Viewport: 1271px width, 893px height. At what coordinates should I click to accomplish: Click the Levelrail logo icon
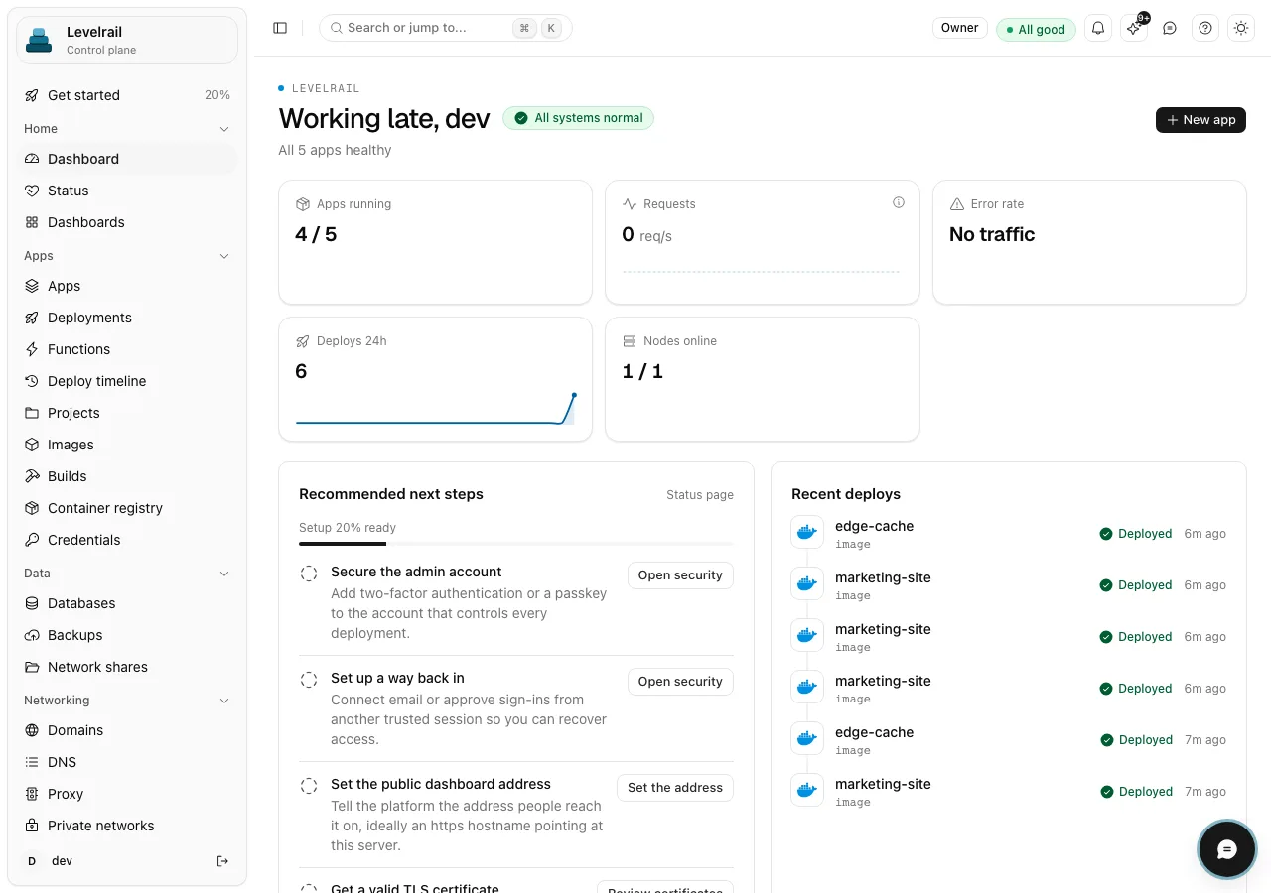pos(39,40)
